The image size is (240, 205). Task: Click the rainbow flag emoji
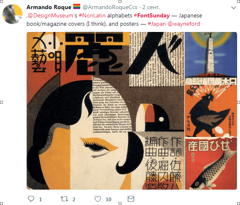(x=77, y=7)
